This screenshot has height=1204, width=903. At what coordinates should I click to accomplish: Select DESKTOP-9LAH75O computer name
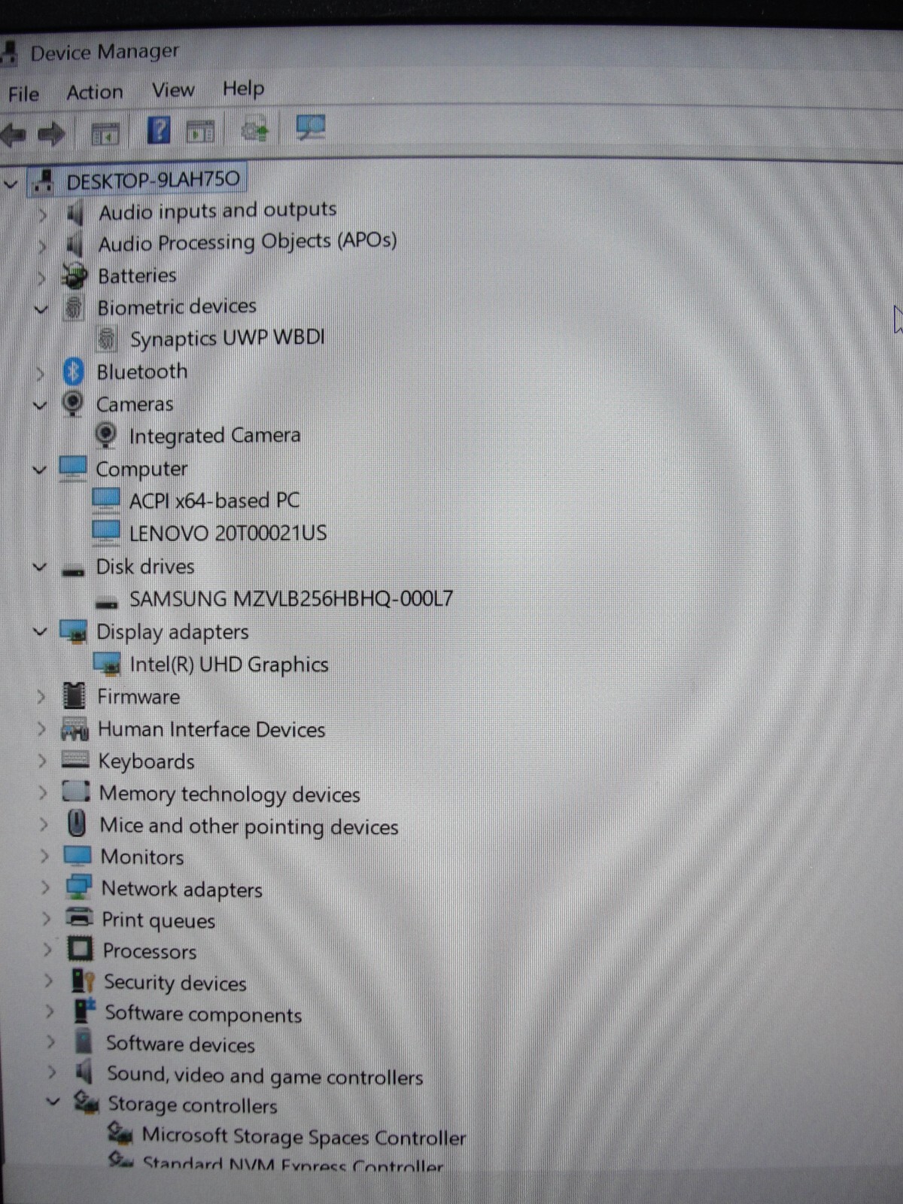tap(154, 181)
